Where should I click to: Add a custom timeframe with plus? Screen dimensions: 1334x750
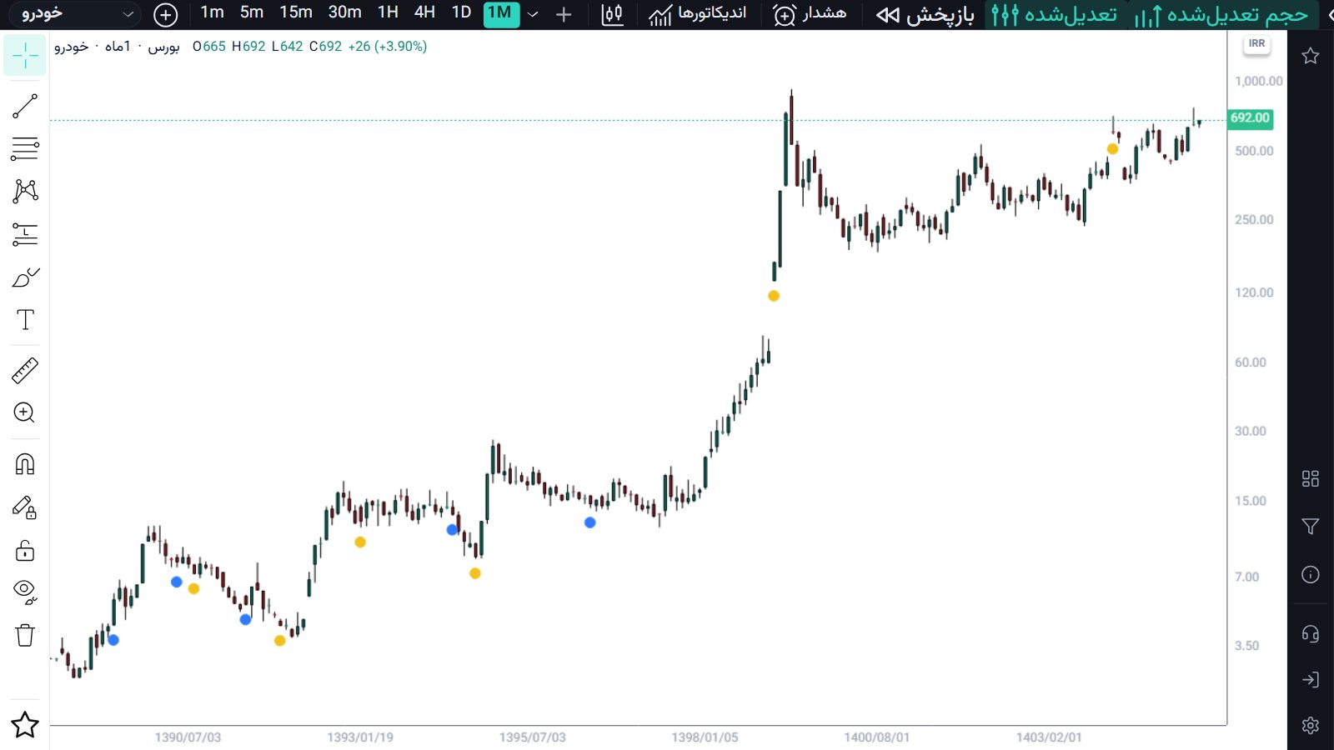tap(564, 14)
